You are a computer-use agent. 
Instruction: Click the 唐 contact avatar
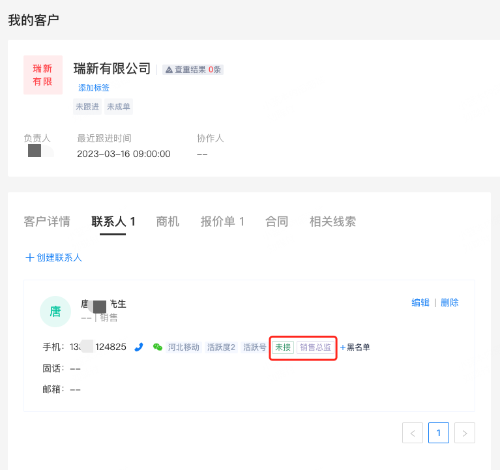pyautogui.click(x=55, y=311)
